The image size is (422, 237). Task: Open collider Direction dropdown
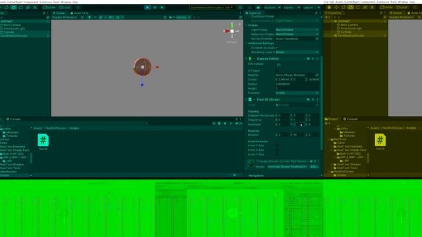click(x=297, y=93)
